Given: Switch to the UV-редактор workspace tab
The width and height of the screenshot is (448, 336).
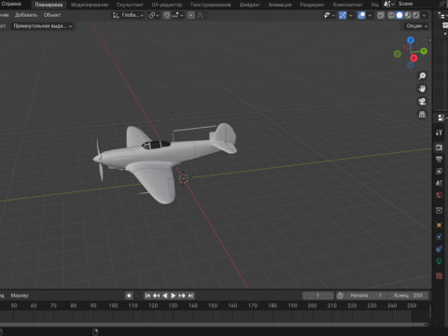Looking at the screenshot, I should 167,5.
